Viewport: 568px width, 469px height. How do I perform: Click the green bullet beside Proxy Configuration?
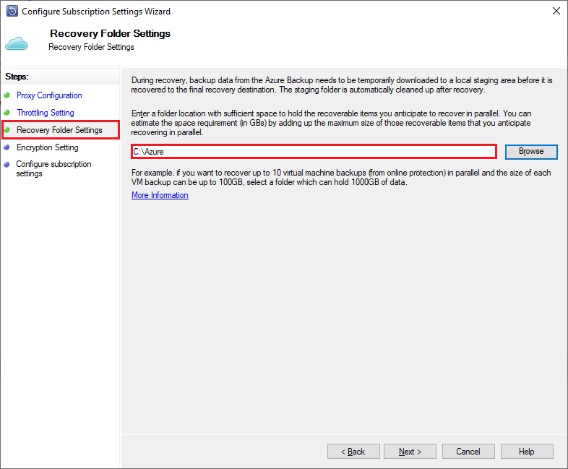(7, 95)
